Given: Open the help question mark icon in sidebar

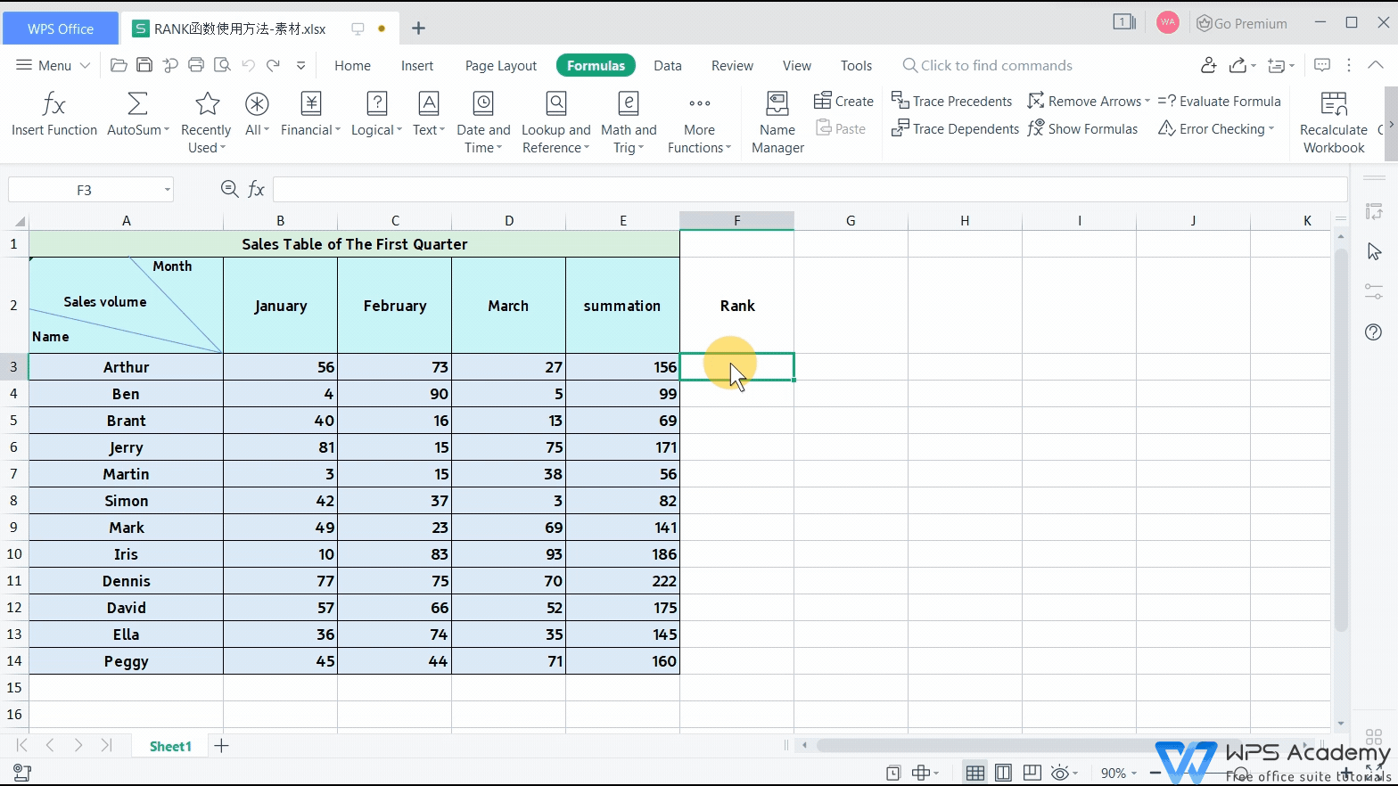Looking at the screenshot, I should (x=1374, y=332).
